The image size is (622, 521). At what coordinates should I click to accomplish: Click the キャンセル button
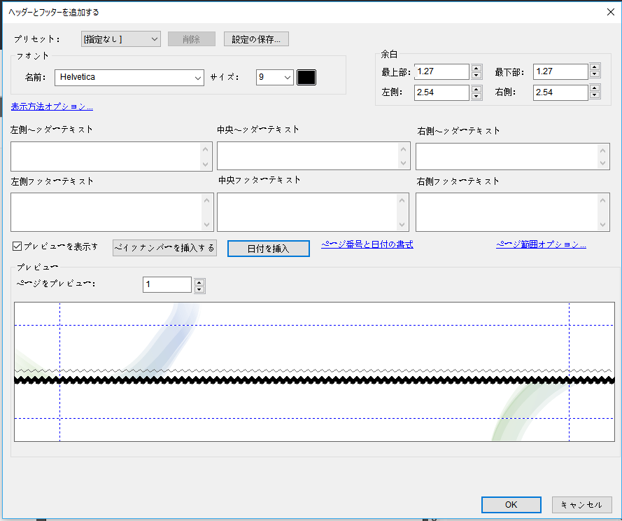pos(581,504)
